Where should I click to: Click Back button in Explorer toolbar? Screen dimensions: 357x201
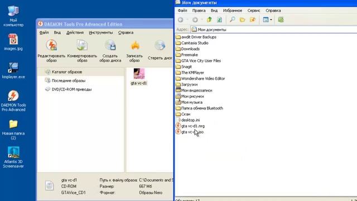(x=181, y=20)
